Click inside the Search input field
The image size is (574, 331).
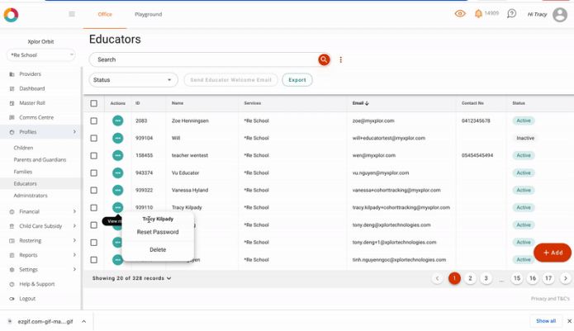point(202,59)
